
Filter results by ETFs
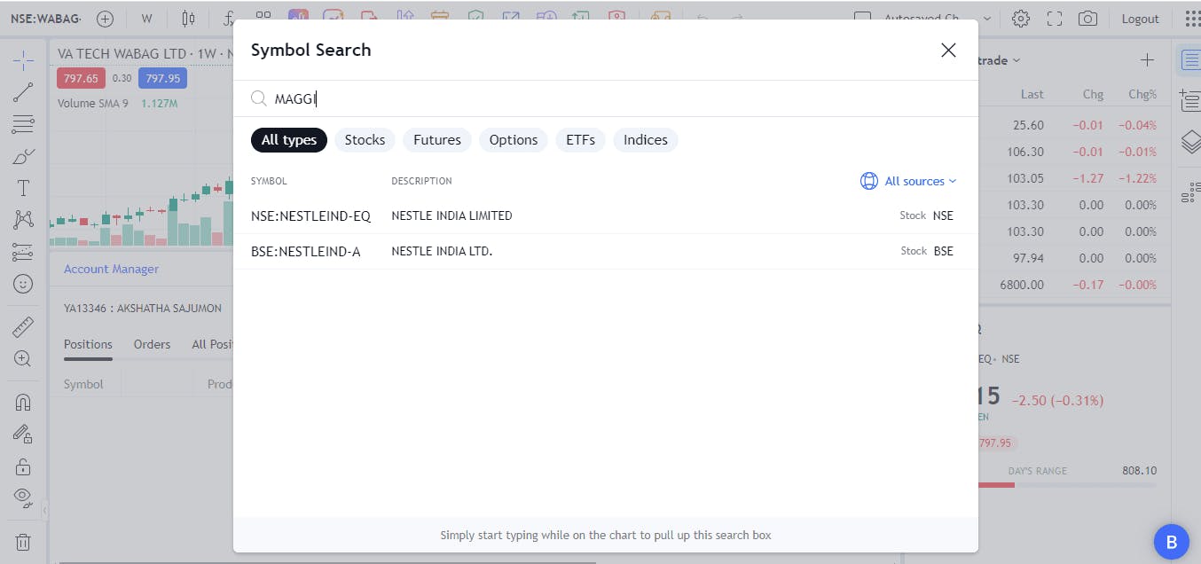(x=581, y=140)
